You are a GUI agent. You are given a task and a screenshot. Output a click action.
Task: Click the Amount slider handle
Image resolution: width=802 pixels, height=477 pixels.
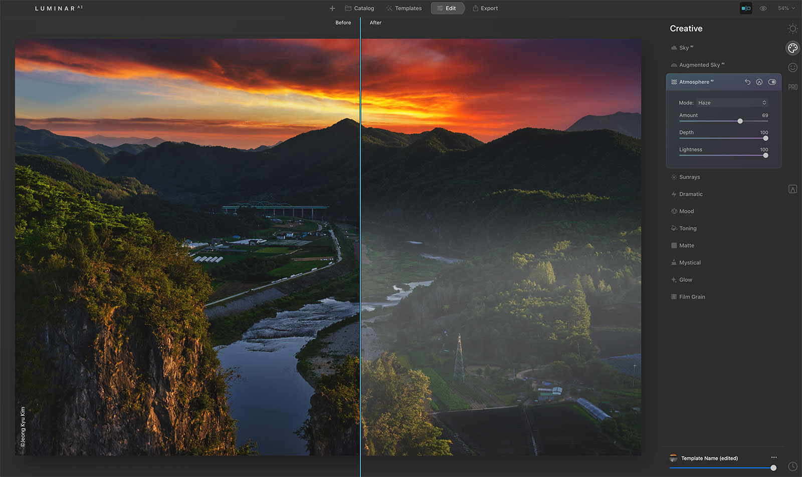coord(740,121)
